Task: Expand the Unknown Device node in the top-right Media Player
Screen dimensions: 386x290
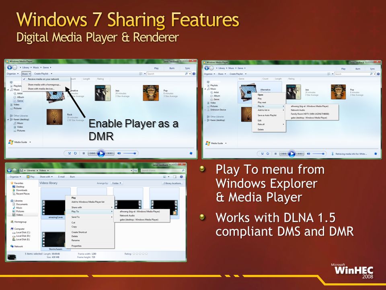Action: pyautogui.click(x=205, y=110)
